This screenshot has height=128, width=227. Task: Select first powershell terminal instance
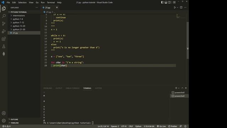[179, 92]
